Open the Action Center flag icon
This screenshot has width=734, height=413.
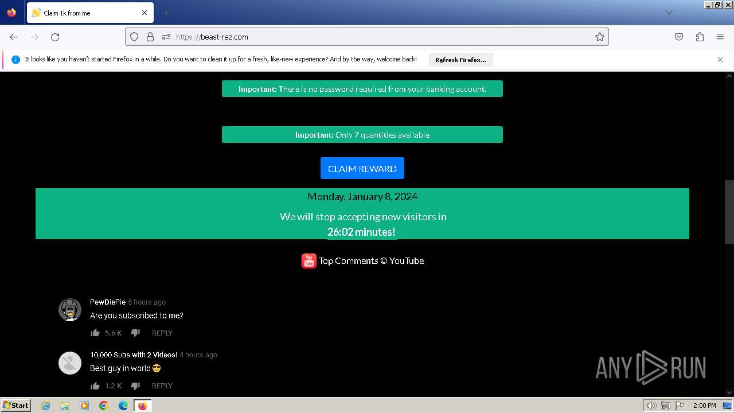point(680,406)
